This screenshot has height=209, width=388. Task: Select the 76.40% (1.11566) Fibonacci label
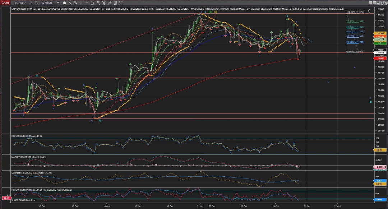point(355,22)
